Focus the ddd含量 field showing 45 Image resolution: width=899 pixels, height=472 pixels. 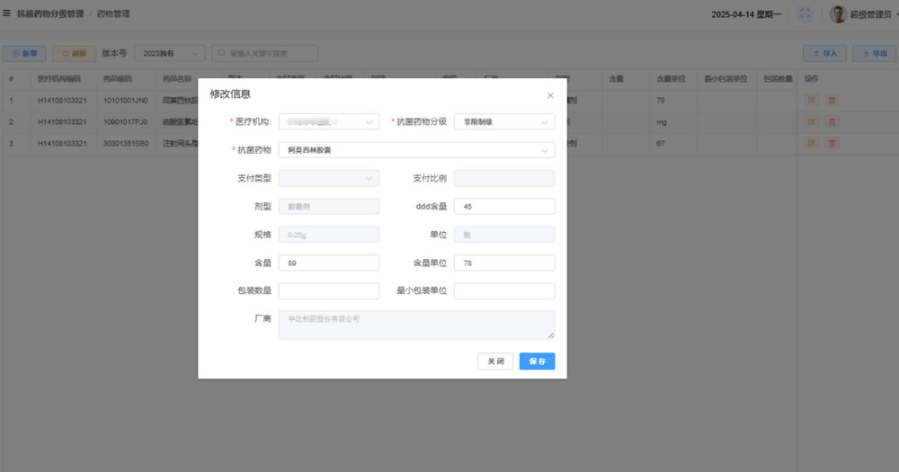click(x=504, y=206)
